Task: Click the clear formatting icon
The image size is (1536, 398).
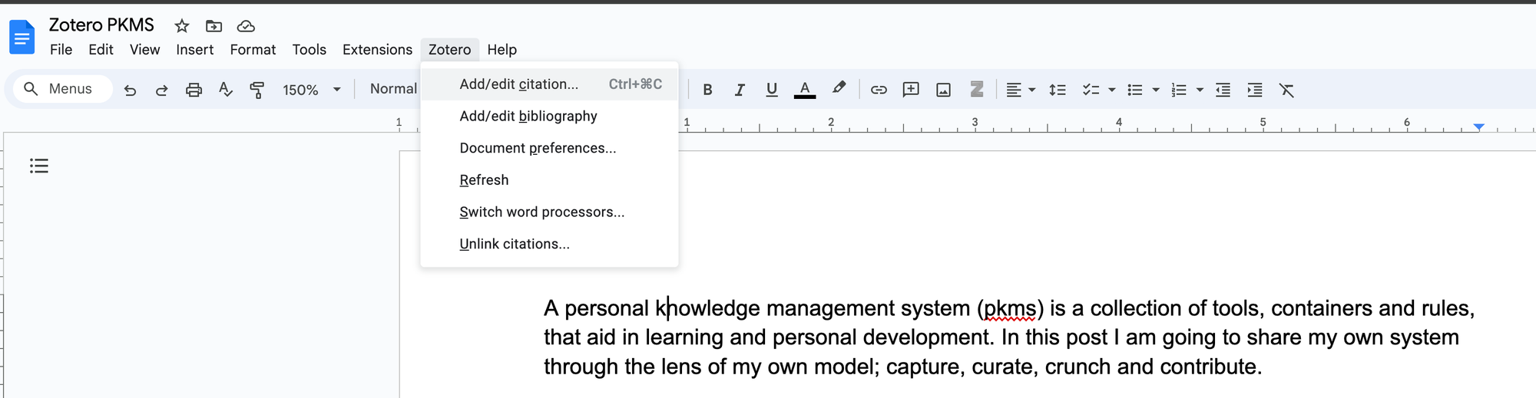Action: click(x=1287, y=90)
